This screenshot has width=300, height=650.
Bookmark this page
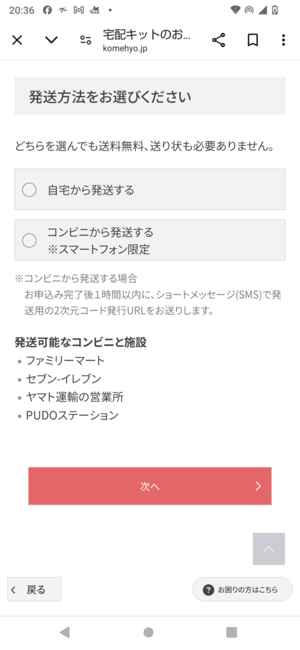(x=253, y=40)
